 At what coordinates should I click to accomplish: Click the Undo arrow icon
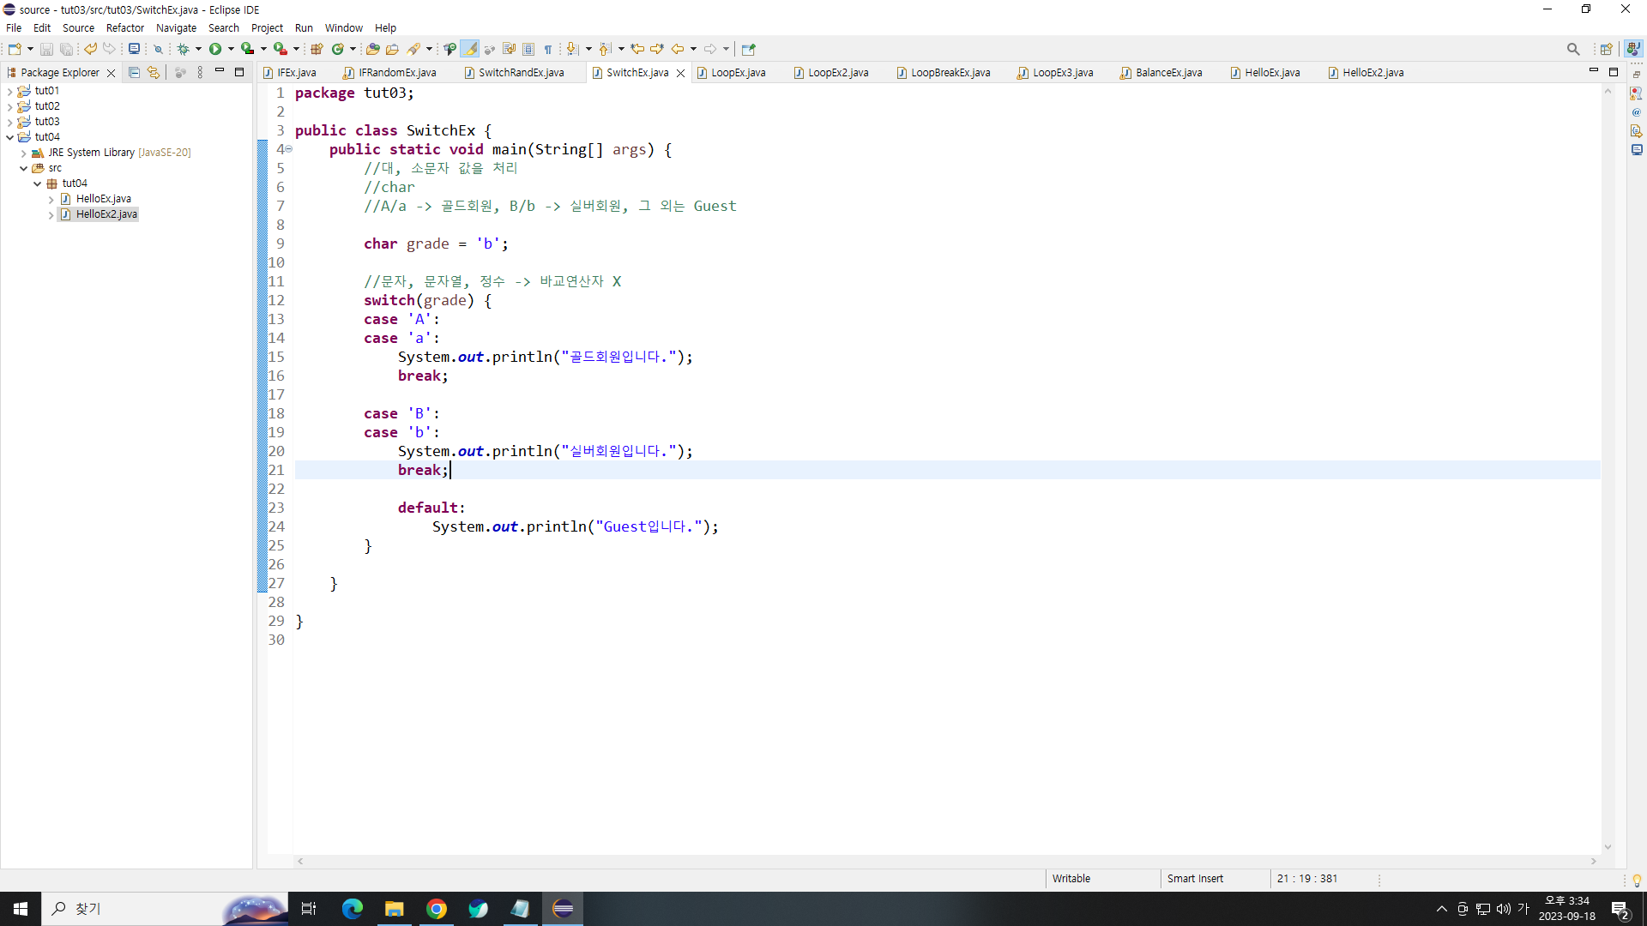[x=90, y=49]
